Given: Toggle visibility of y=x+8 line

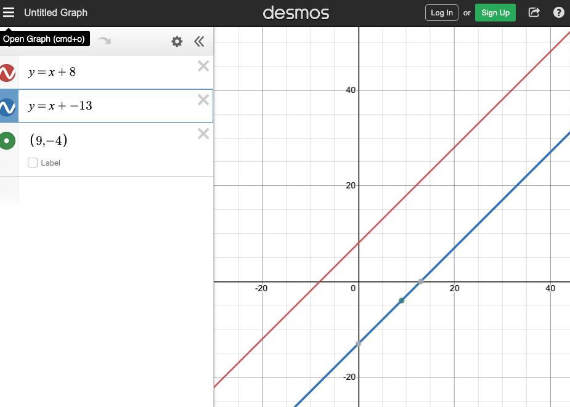Looking at the screenshot, I should point(7,73).
